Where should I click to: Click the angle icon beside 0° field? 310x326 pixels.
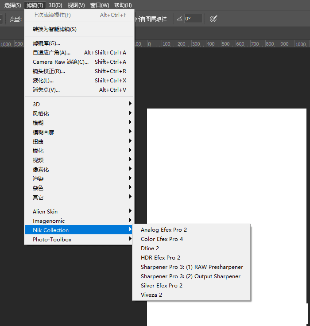[179, 19]
